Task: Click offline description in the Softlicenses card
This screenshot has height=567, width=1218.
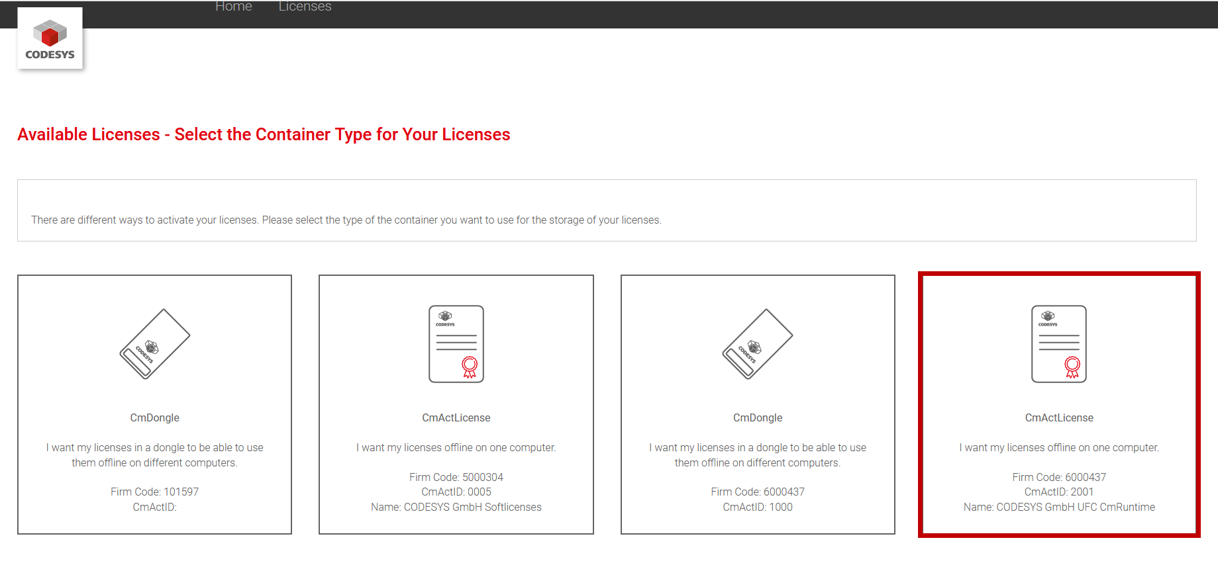Action: pyautogui.click(x=456, y=447)
